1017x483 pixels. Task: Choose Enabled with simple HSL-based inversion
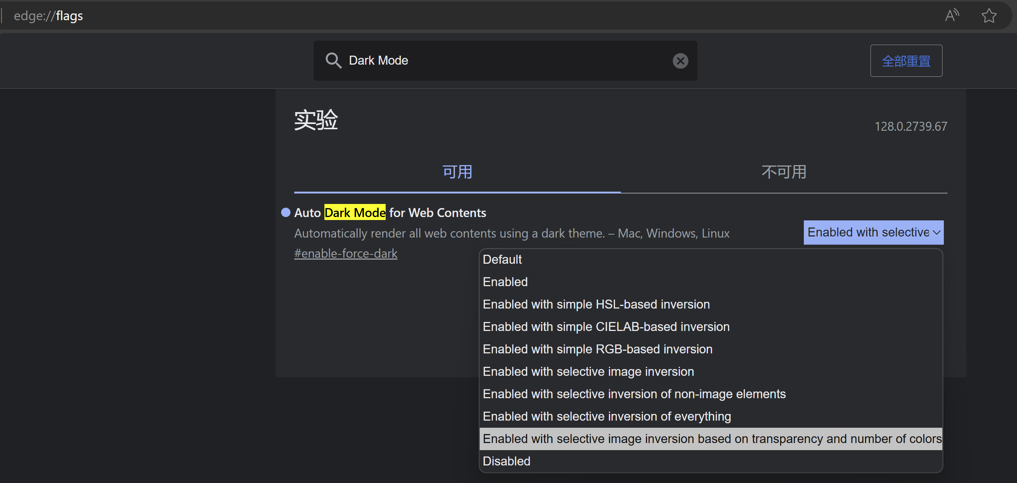pyautogui.click(x=710, y=304)
